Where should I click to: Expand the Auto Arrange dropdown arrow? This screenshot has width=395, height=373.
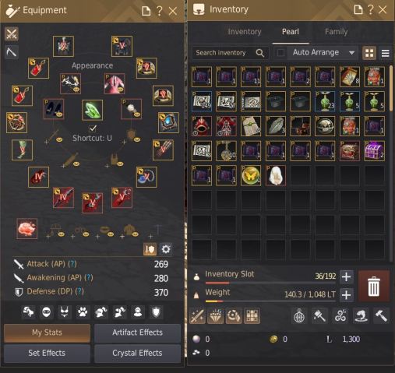coord(351,53)
